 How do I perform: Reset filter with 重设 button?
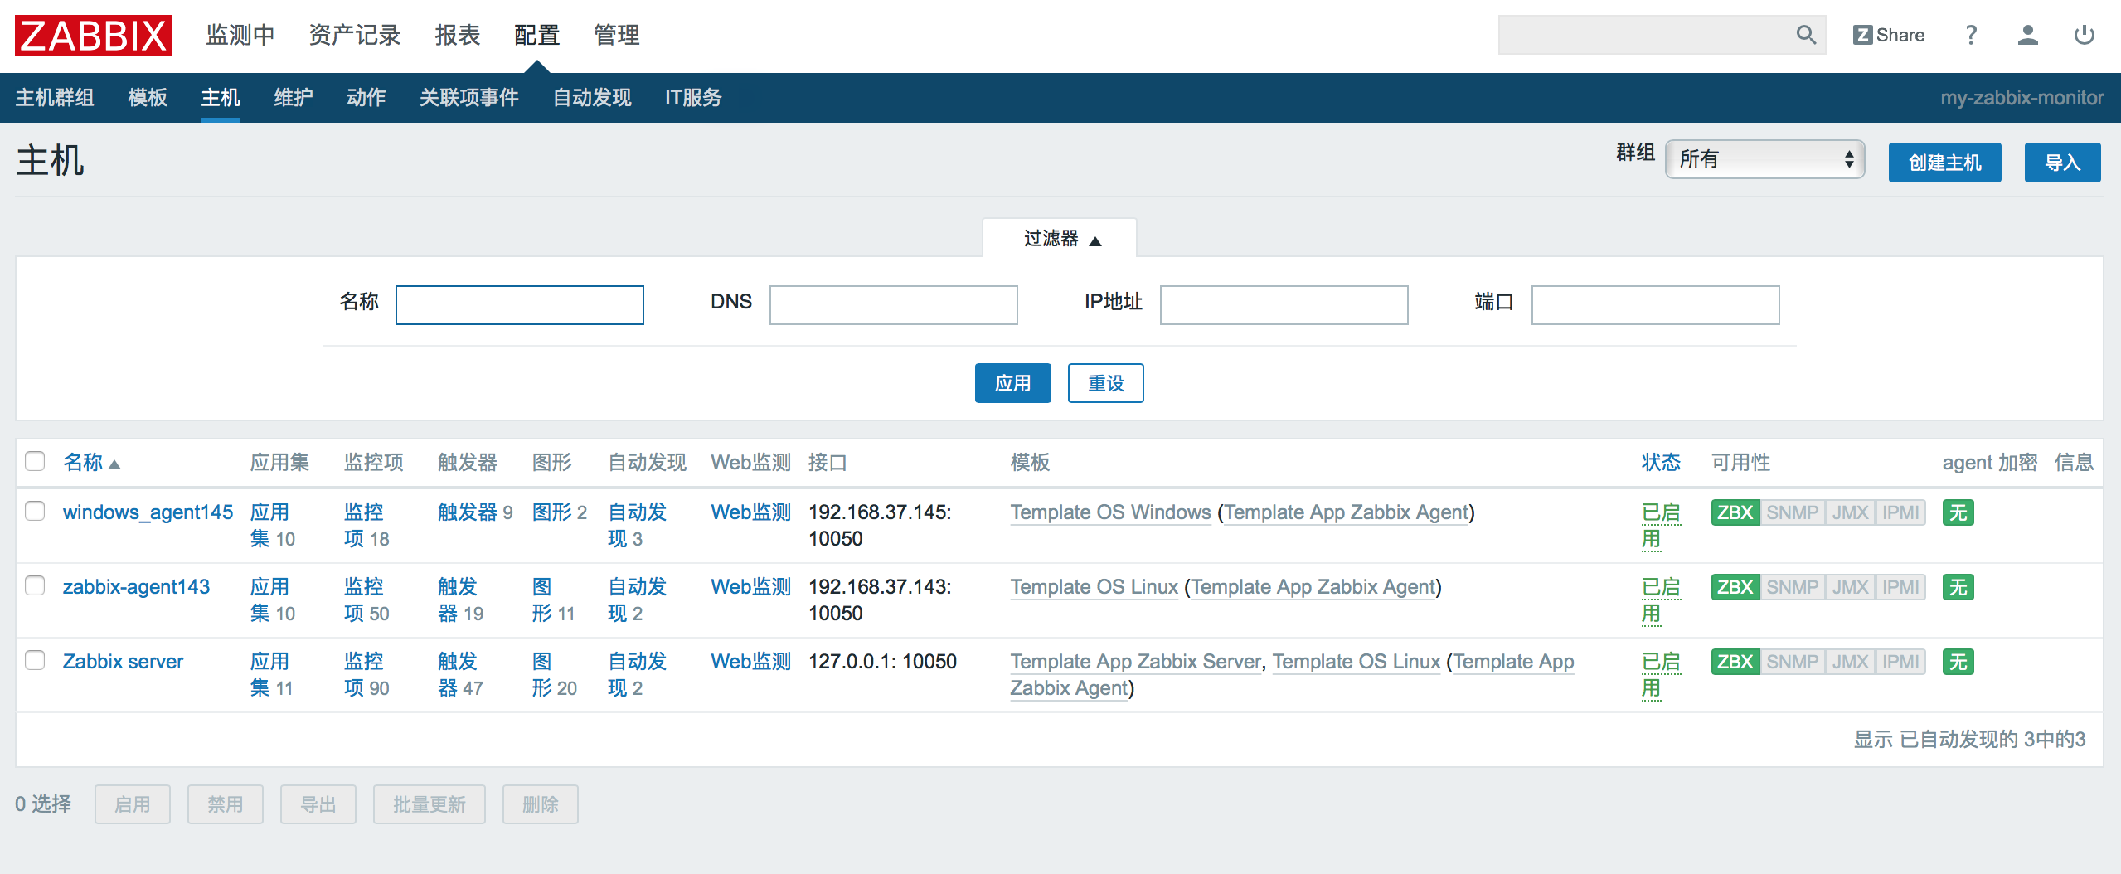click(1105, 383)
